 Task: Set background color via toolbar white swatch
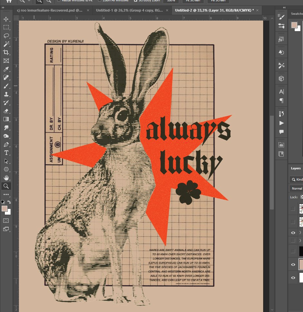[x=9, y=213]
